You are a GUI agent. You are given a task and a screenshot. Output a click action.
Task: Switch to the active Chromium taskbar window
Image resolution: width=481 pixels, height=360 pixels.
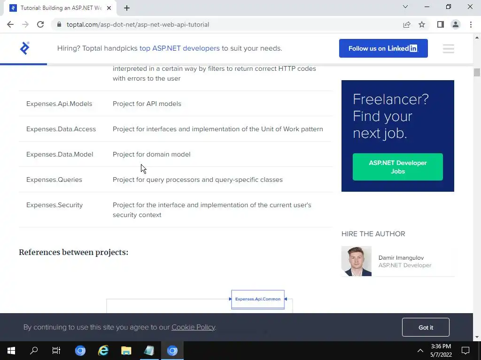pyautogui.click(x=172, y=351)
